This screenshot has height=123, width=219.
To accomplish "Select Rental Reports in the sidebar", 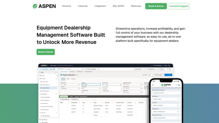I will coord(45,110).
